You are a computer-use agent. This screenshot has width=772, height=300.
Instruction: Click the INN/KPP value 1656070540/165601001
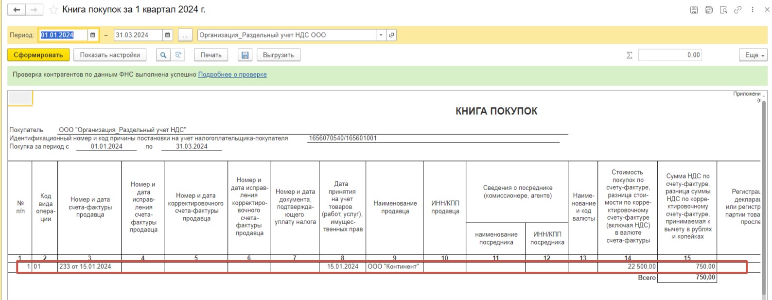[343, 138]
